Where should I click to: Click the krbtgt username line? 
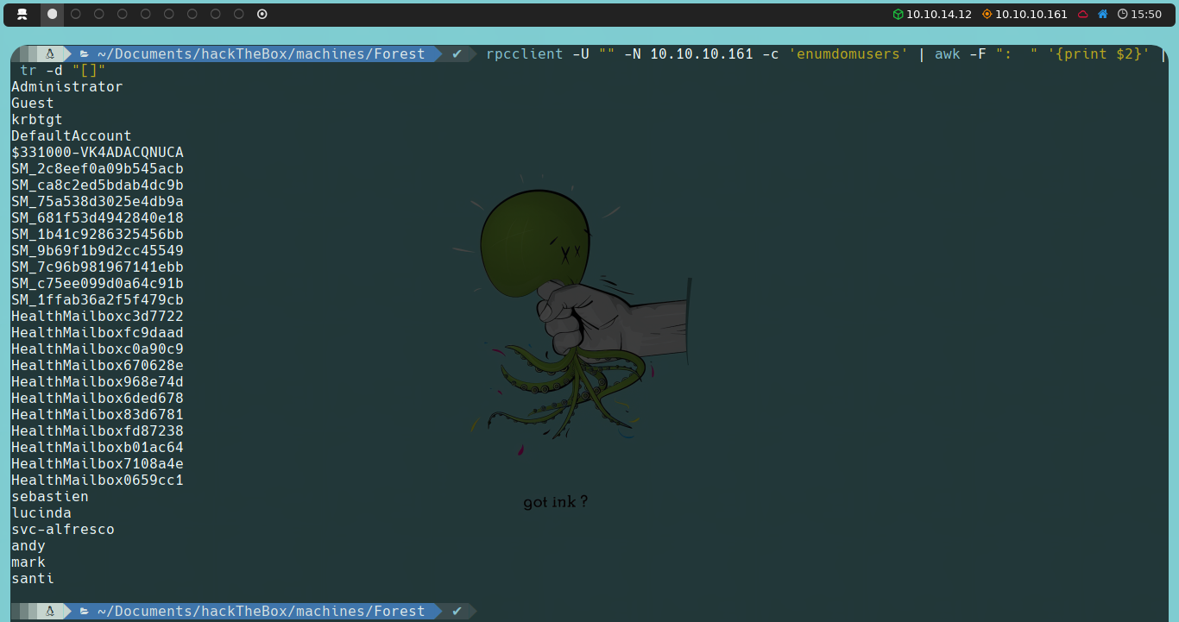(x=37, y=119)
